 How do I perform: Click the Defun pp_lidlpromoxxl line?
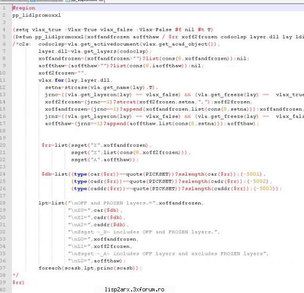coord(158,37)
